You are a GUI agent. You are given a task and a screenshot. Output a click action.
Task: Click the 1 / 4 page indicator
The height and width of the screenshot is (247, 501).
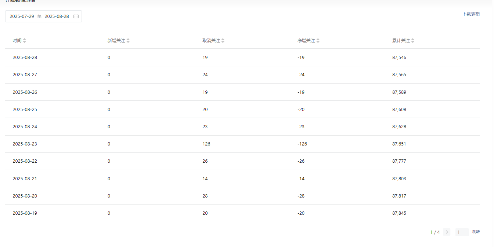(x=435, y=232)
